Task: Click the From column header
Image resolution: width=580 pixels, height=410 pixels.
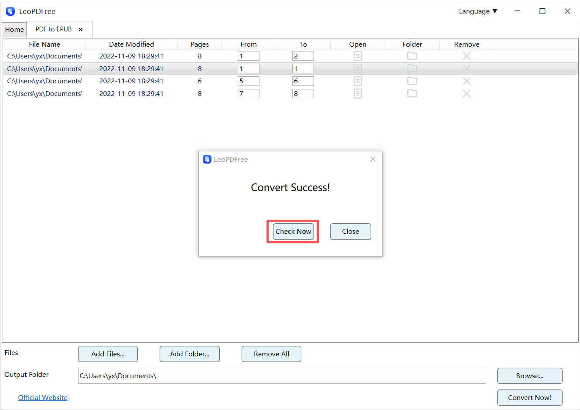Action: [249, 44]
